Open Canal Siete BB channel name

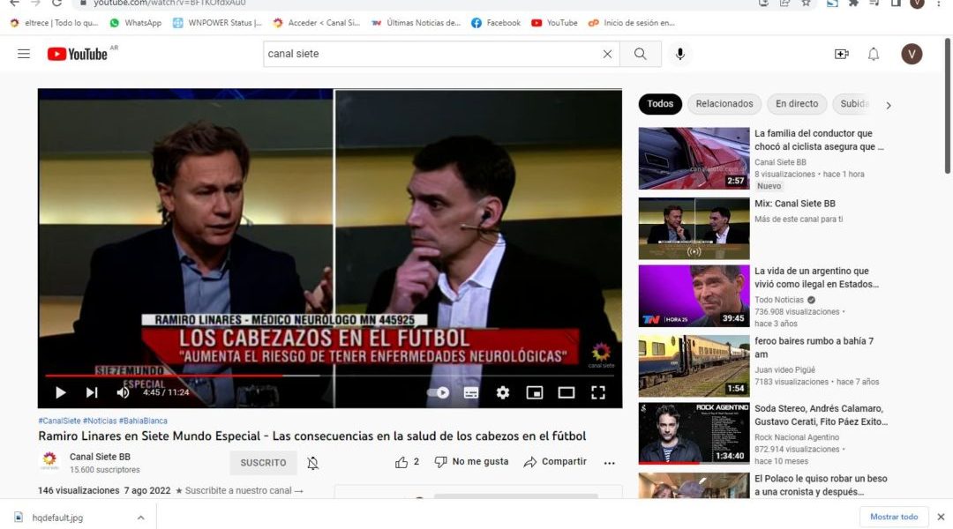tap(100, 457)
